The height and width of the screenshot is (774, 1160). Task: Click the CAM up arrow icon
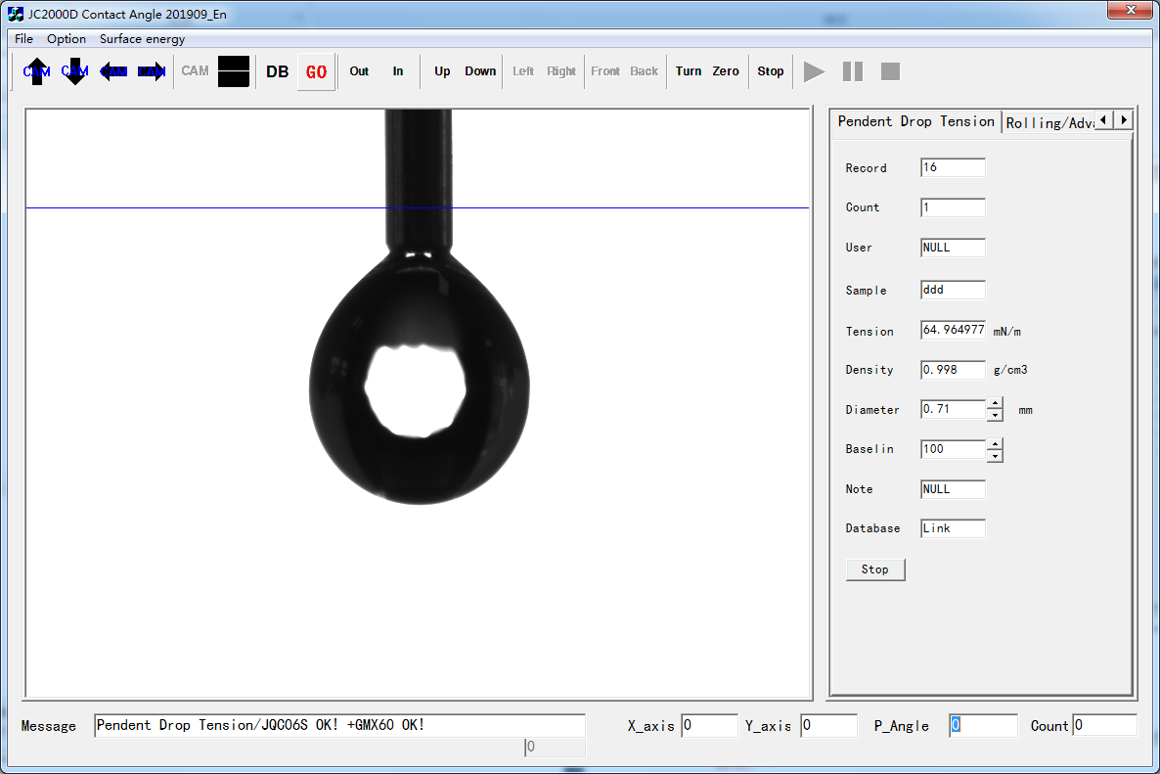[37, 71]
